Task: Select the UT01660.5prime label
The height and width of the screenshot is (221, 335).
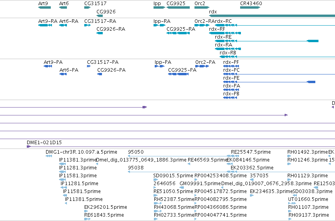Action: tap(308, 199)
